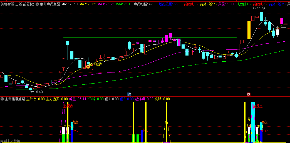
Task: Click the 值4: 0.00 readout
Action: click(112, 99)
